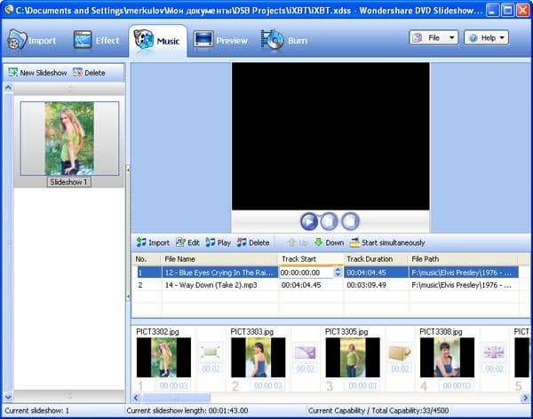Sort by File Name column header

pyautogui.click(x=219, y=259)
